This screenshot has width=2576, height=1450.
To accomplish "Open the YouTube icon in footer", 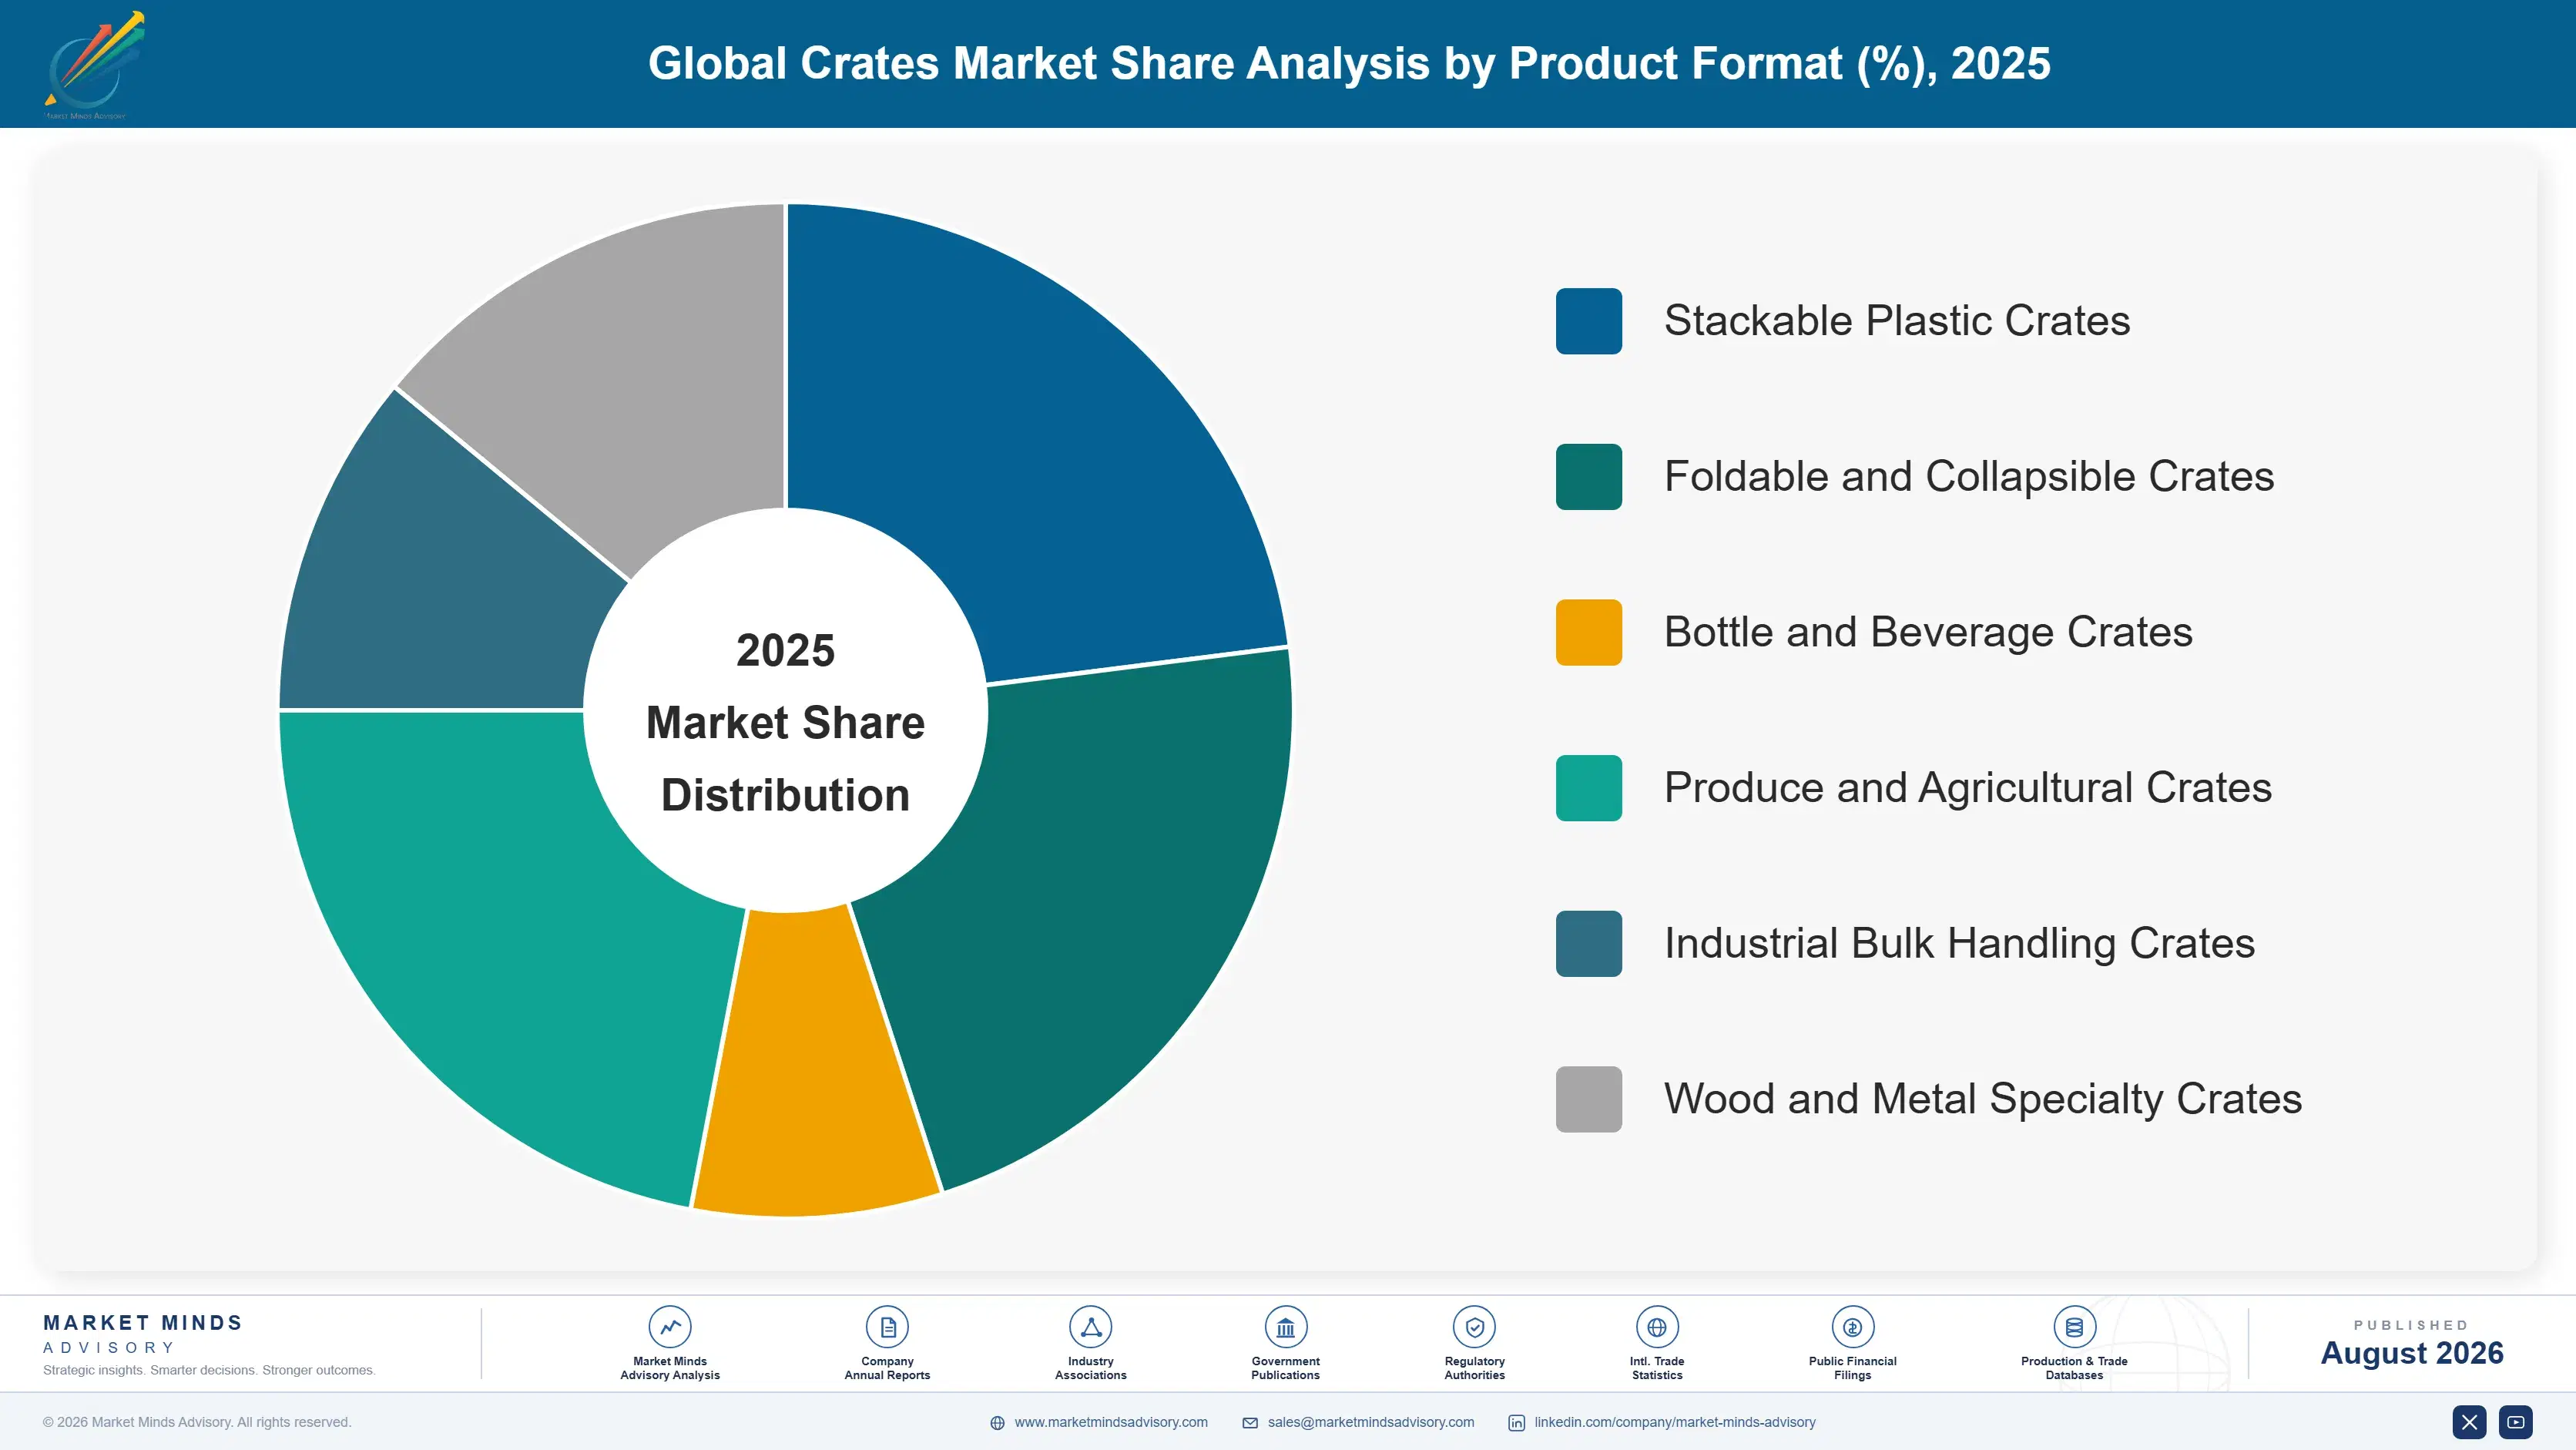I will pyautogui.click(x=2515, y=1422).
